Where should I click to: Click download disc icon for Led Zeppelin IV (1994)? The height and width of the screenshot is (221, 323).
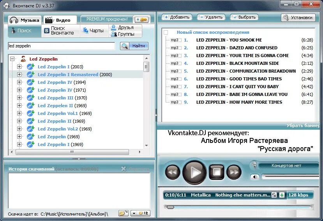point(30,82)
